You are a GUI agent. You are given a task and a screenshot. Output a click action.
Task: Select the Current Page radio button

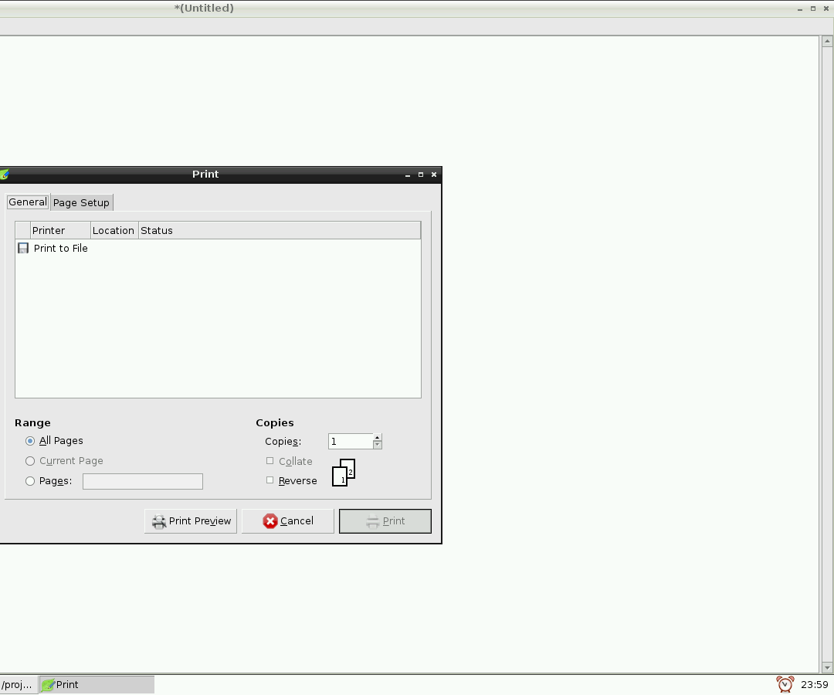point(29,460)
